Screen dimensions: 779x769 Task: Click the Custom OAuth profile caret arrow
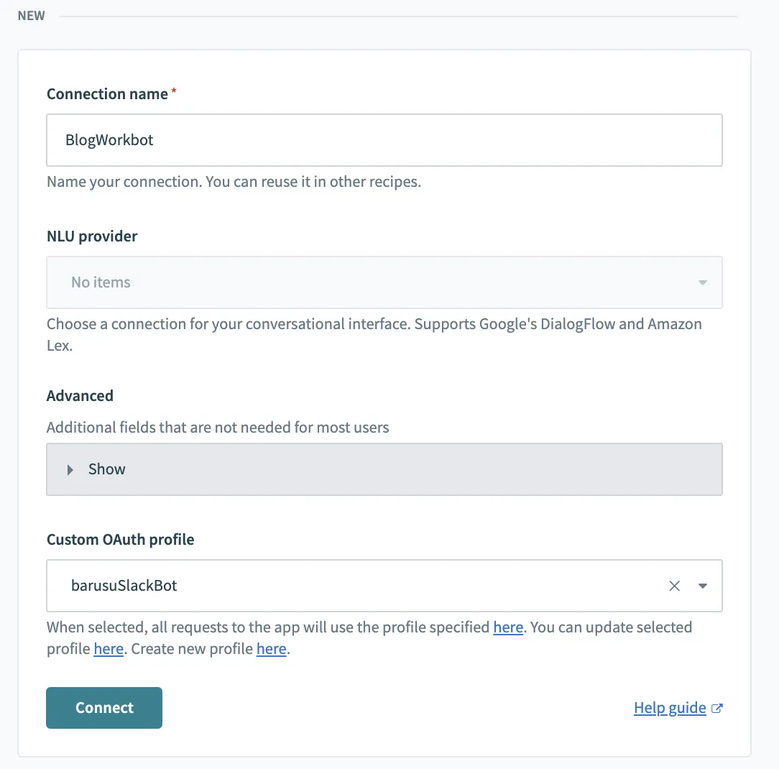point(703,586)
